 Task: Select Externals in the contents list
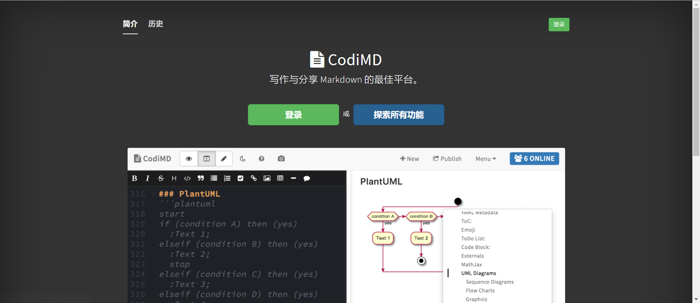tap(472, 256)
